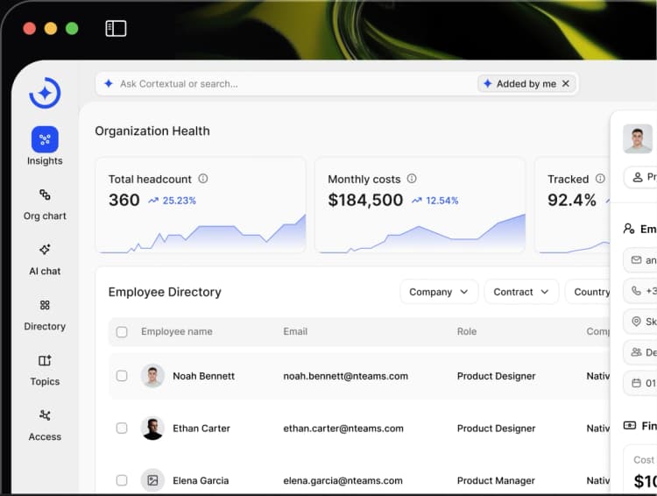This screenshot has height=496, width=657.
Task: Check the Noah Bennett row checkbox
Action: pos(122,376)
